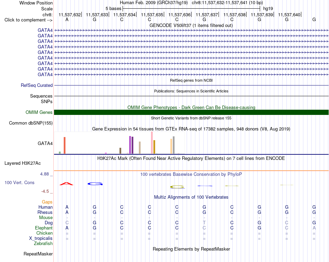This screenshot has width=329, height=262.
Task: Click 'Repeating Elements by RepeatMasker' title
Action: [x=192, y=249]
